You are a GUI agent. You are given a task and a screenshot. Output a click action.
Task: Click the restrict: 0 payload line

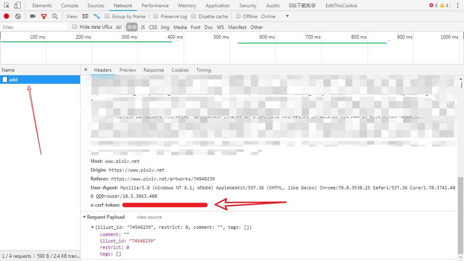114,247
